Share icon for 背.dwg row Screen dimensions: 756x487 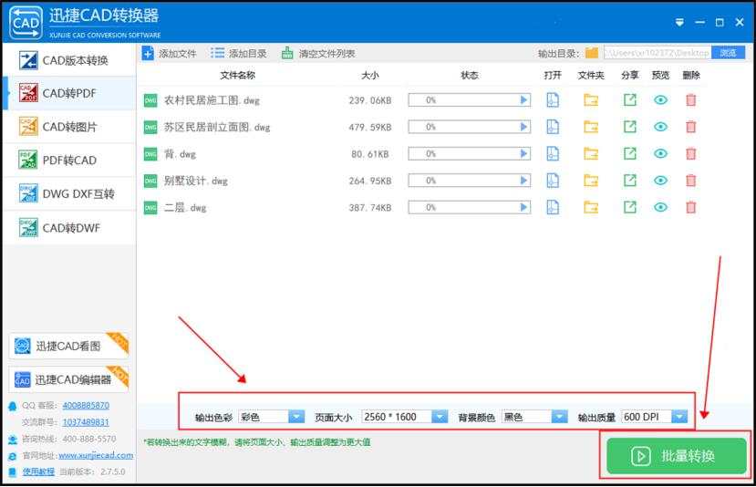pos(629,154)
